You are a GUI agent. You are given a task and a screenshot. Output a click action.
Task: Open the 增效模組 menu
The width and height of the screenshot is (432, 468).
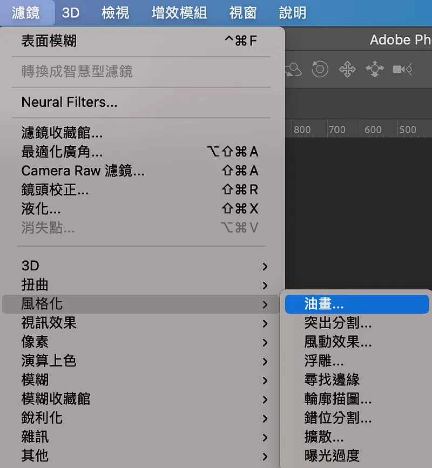coord(179,13)
